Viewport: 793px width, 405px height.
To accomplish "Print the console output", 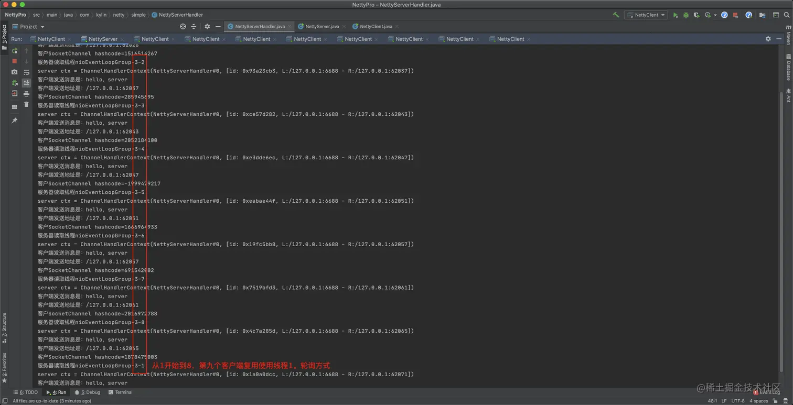I will tap(27, 94).
